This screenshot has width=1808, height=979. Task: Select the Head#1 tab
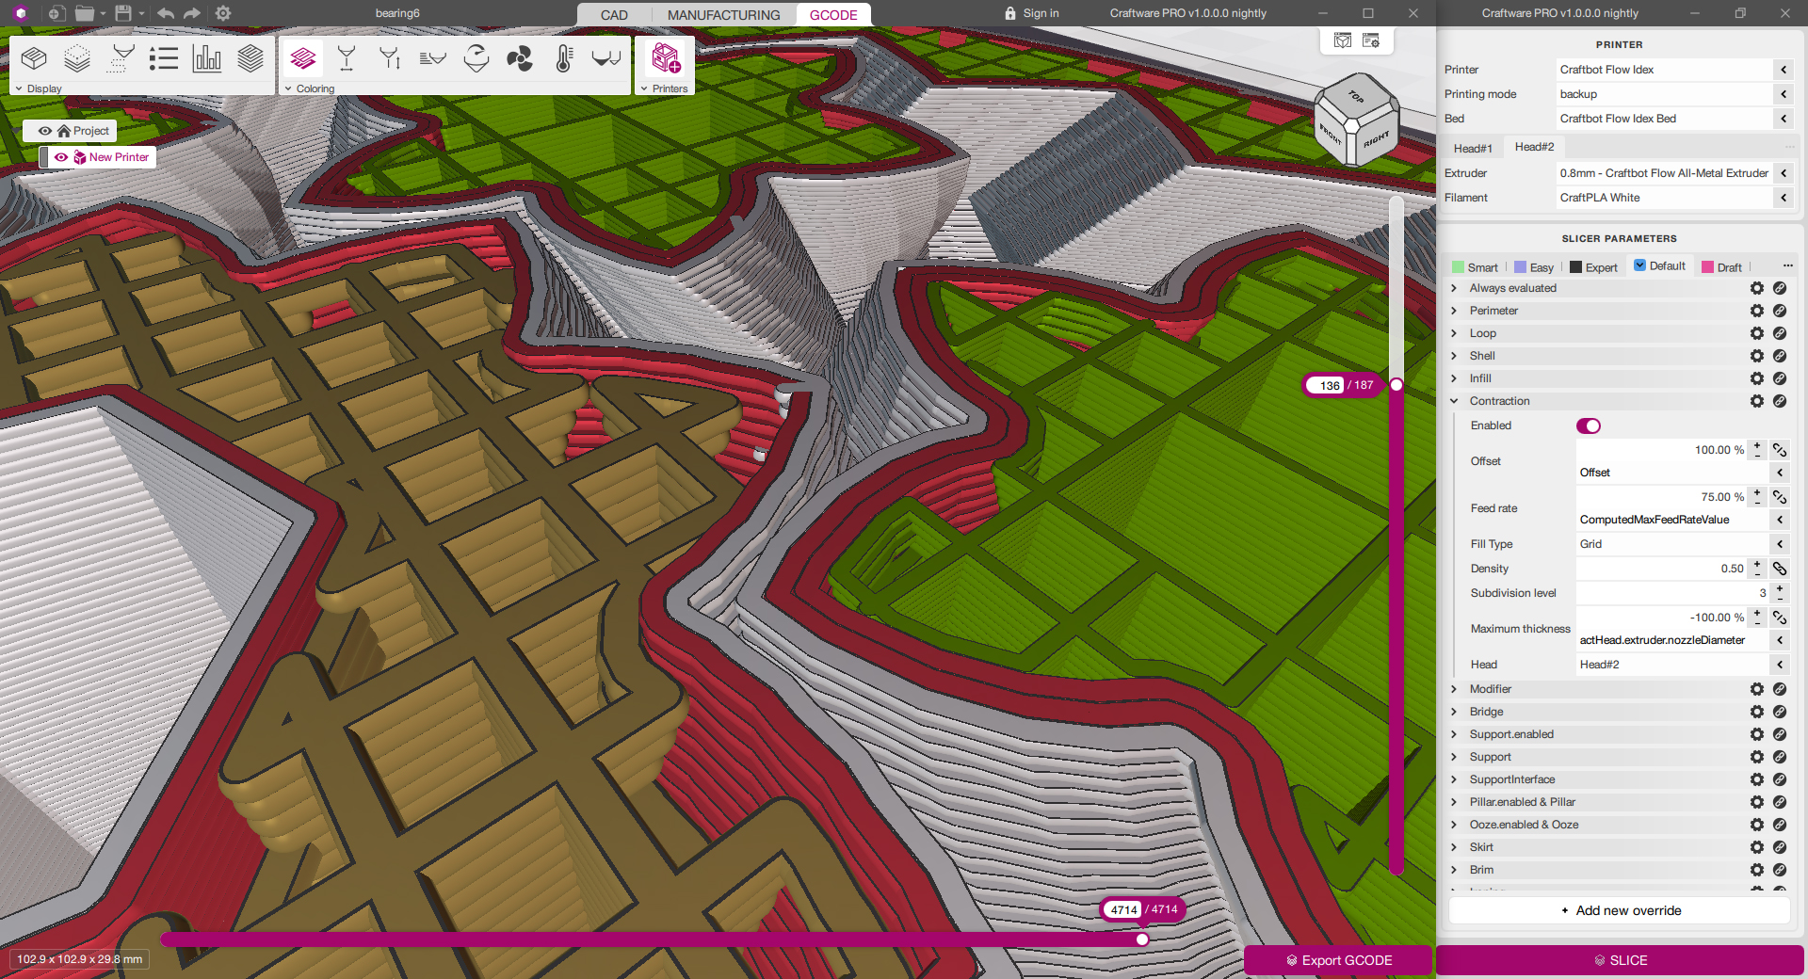(x=1473, y=148)
